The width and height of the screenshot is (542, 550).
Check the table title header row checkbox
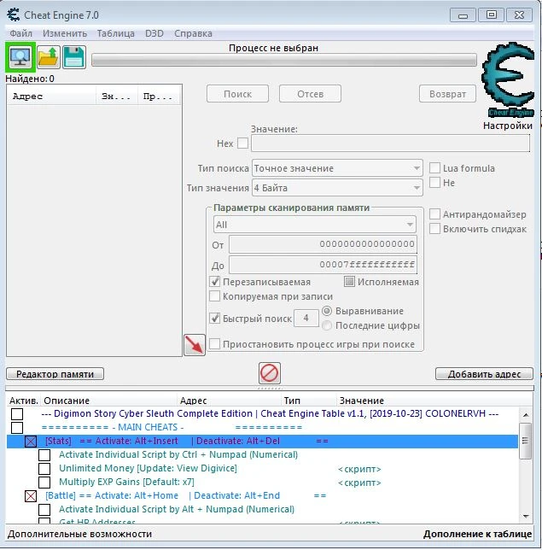[x=17, y=414]
